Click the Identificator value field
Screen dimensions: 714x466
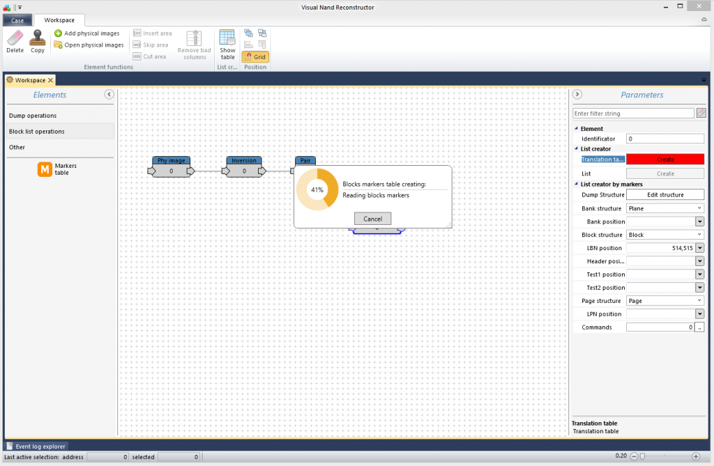665,139
